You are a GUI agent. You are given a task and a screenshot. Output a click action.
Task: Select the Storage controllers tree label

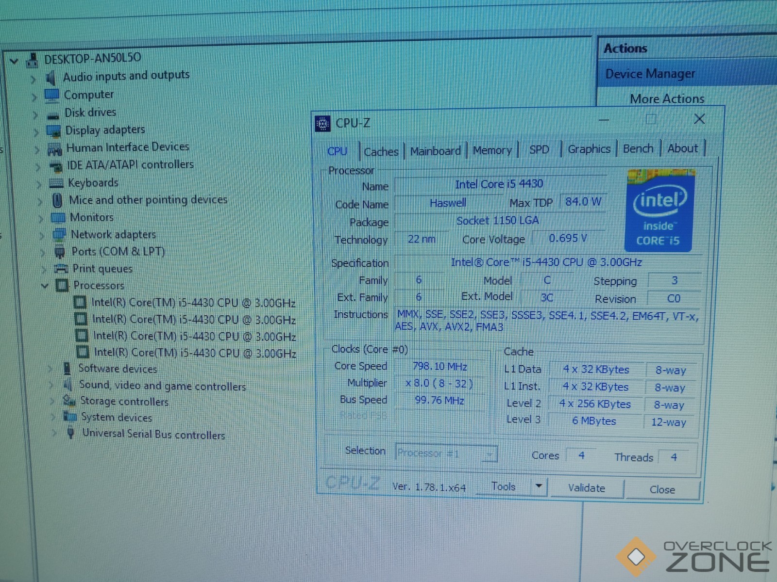[x=124, y=402]
